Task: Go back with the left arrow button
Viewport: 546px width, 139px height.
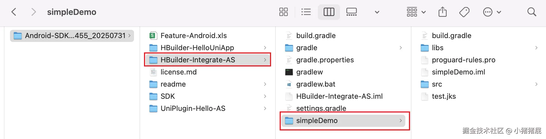Action: point(14,12)
